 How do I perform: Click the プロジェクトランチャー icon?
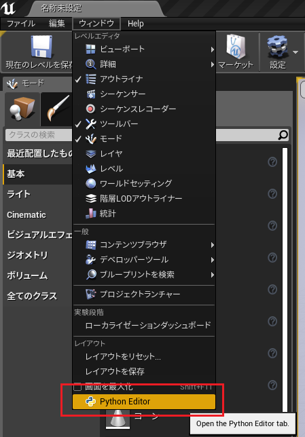[x=91, y=294]
